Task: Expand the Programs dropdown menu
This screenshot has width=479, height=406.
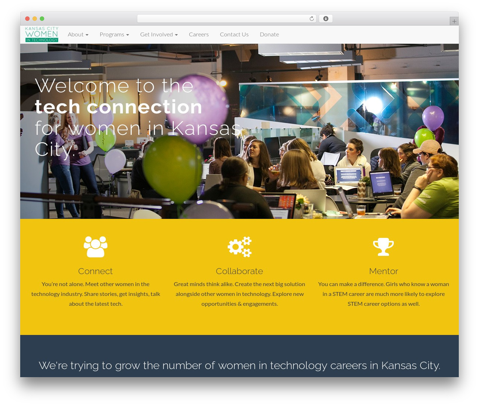Action: click(114, 34)
